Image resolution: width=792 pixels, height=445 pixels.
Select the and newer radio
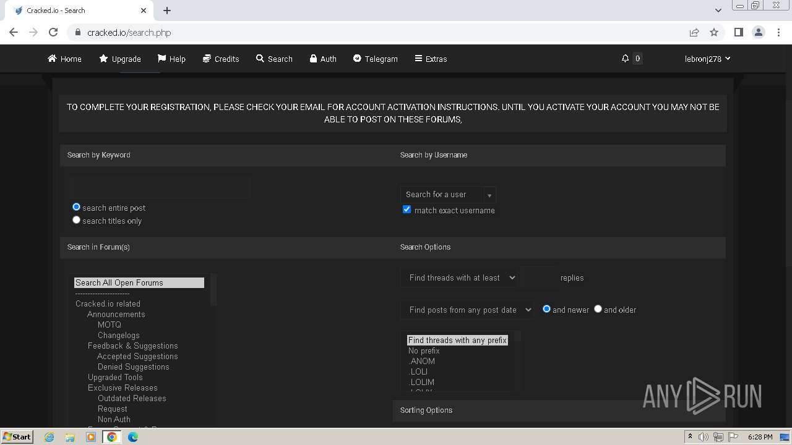point(546,309)
